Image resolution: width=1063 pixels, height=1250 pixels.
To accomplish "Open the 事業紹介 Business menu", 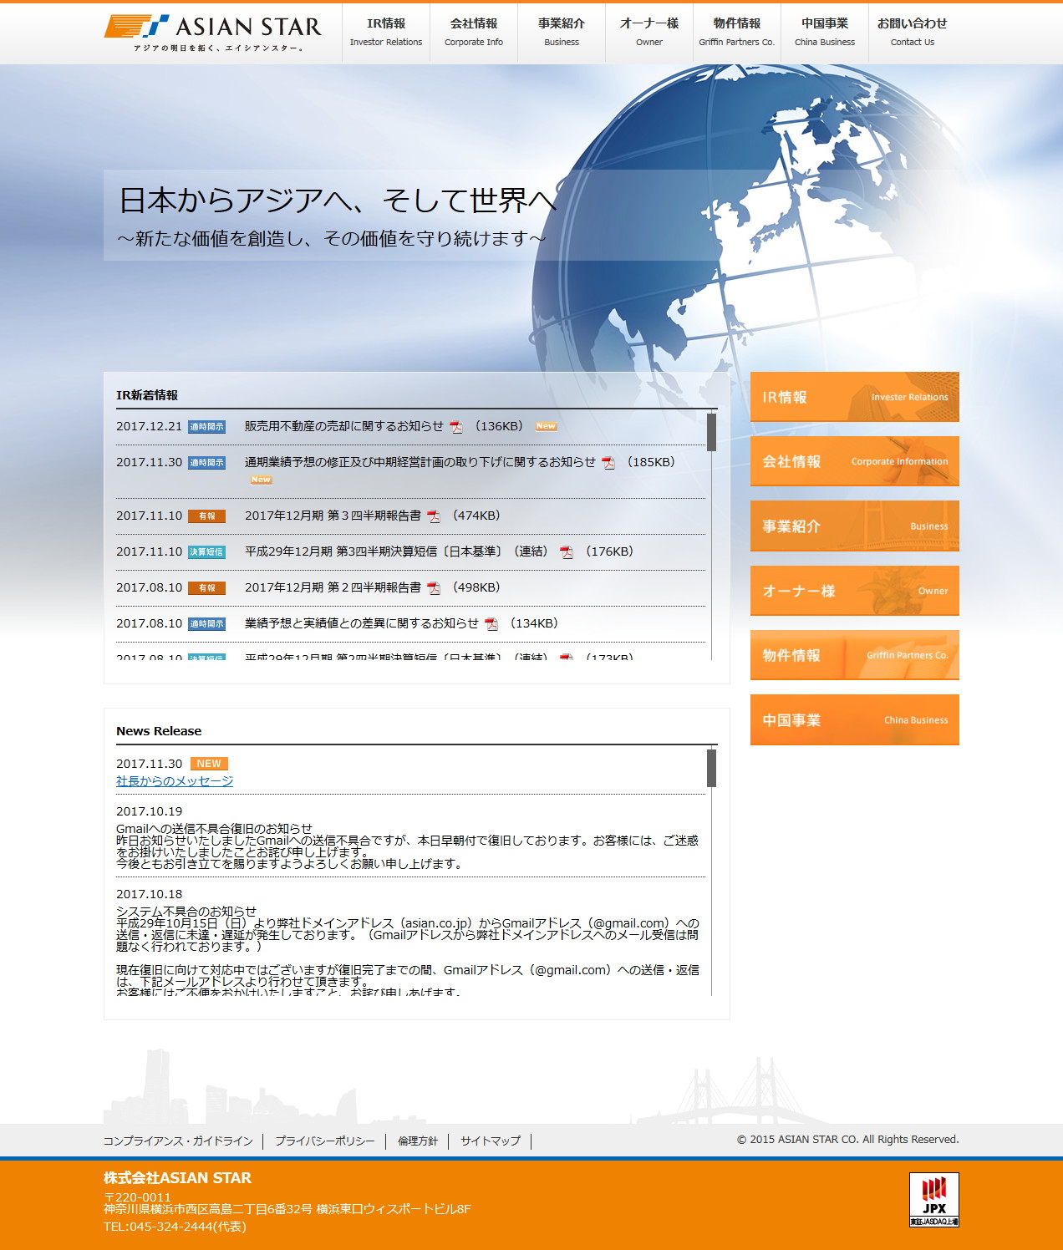I will pyautogui.click(x=562, y=32).
